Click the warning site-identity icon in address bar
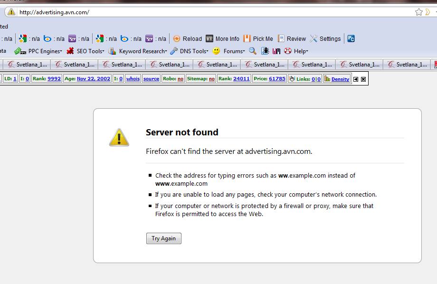 point(11,12)
